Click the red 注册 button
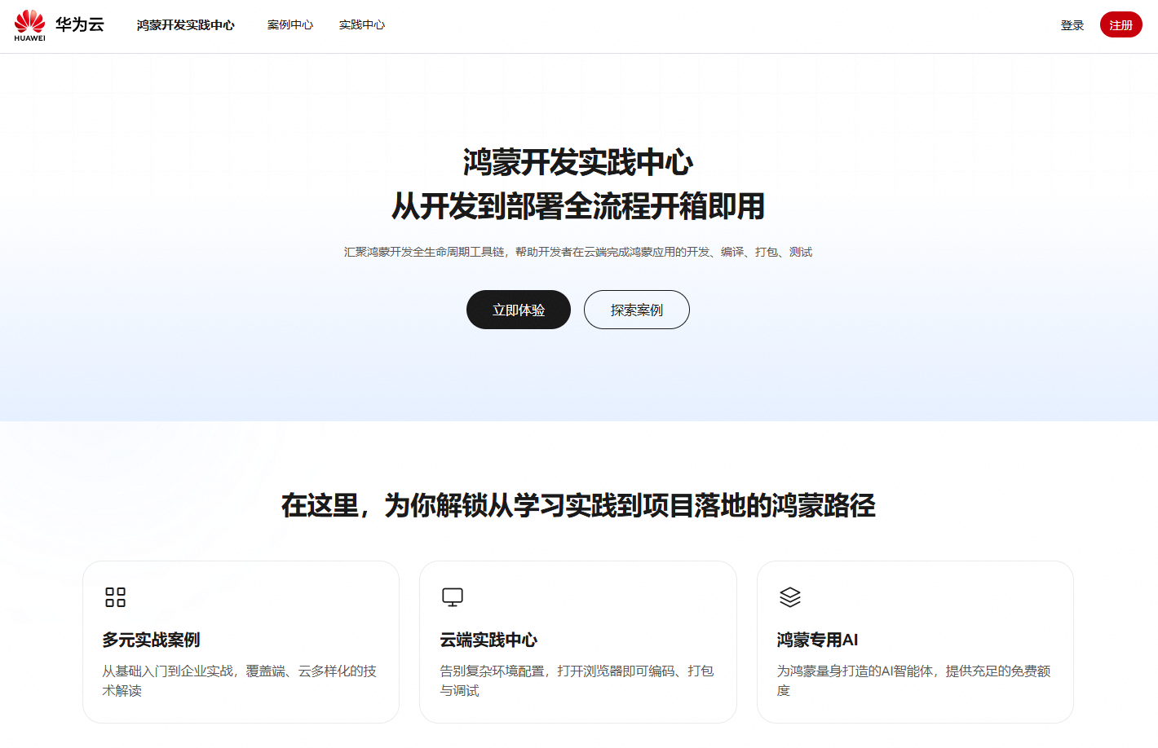 pyautogui.click(x=1121, y=24)
